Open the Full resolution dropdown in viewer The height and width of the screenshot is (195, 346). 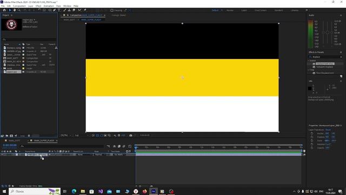pyautogui.click(x=82, y=135)
